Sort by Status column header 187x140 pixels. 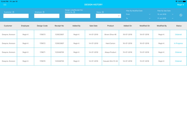point(179,26)
